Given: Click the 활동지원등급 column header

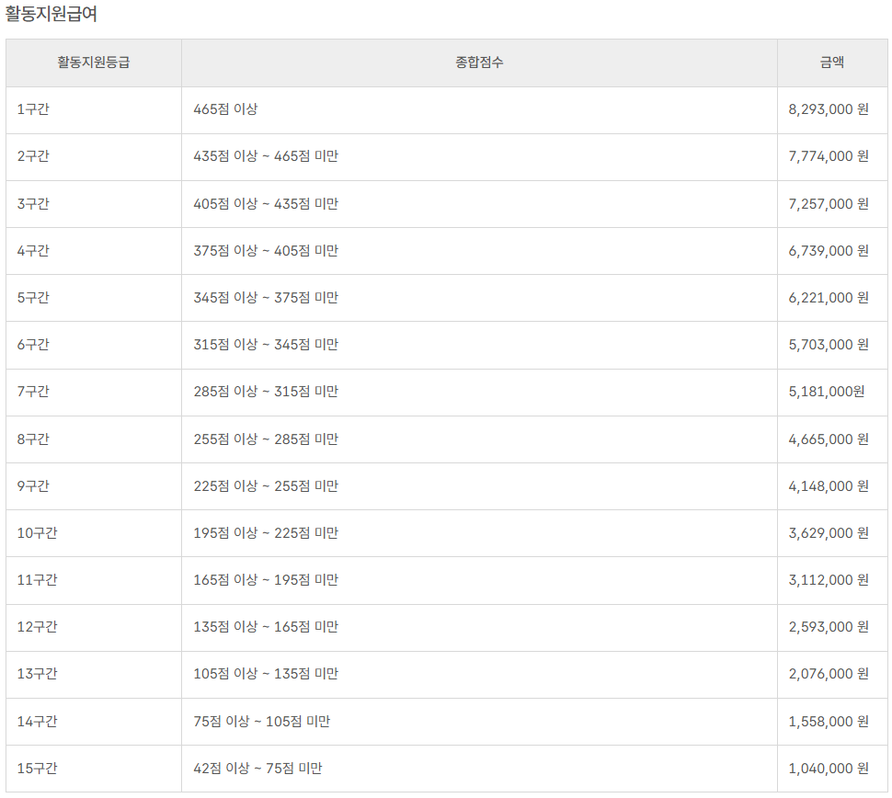Looking at the screenshot, I should 93,63.
